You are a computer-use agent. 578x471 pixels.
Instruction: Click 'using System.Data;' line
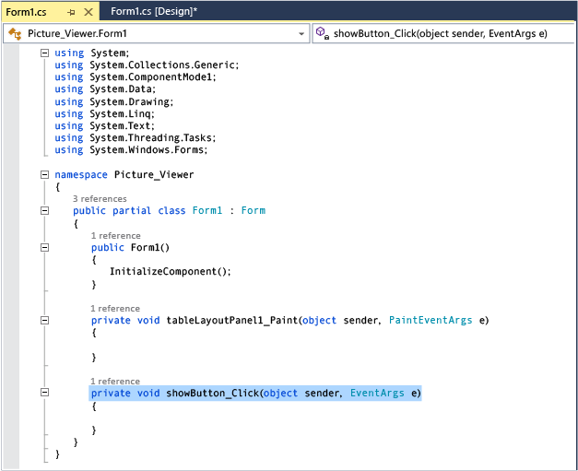(x=105, y=89)
